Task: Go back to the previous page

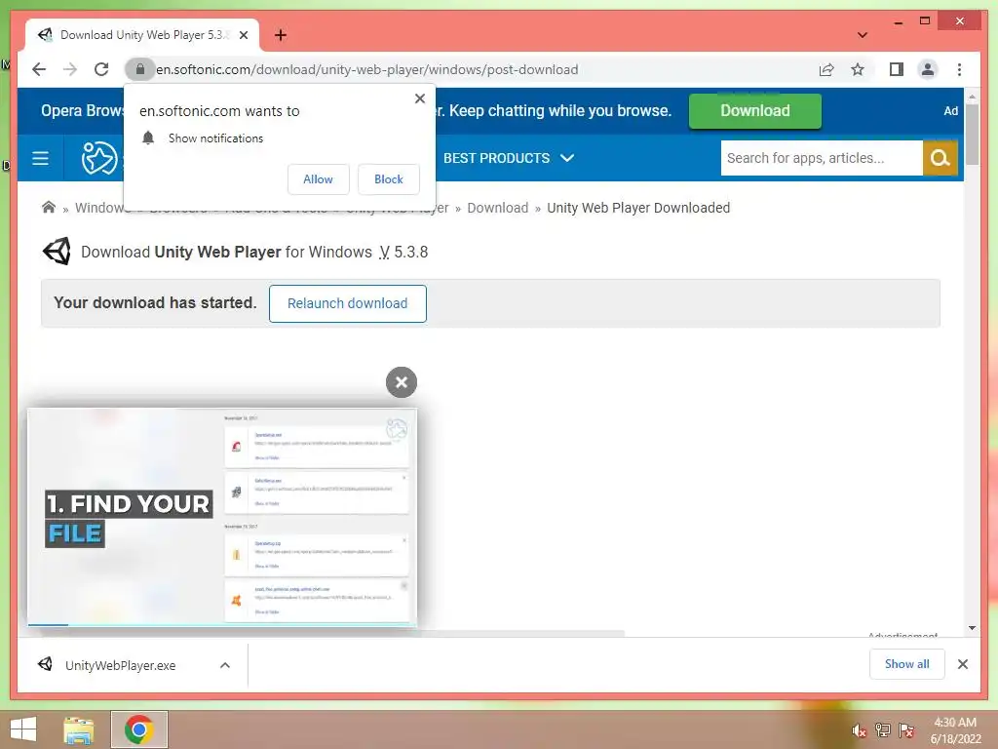Action: click(x=39, y=69)
